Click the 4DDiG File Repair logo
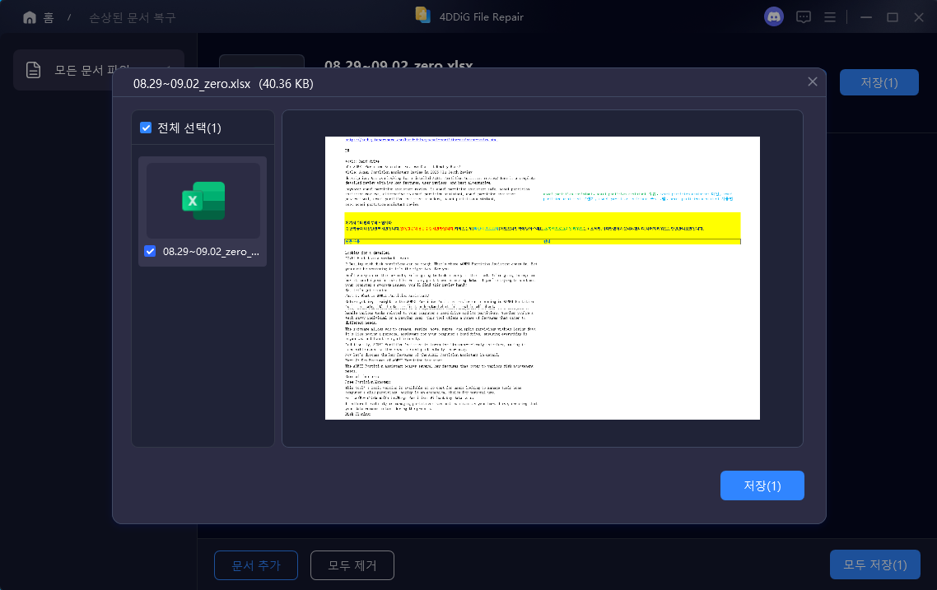Screen dimensions: 937x590 (x=423, y=15)
